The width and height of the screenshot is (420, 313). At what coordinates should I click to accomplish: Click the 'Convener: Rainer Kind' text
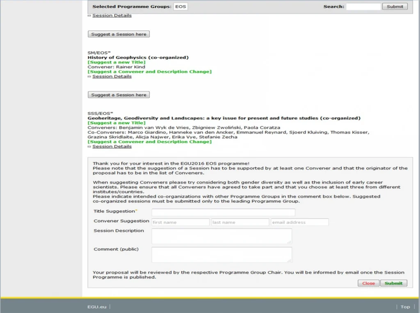[116, 67]
